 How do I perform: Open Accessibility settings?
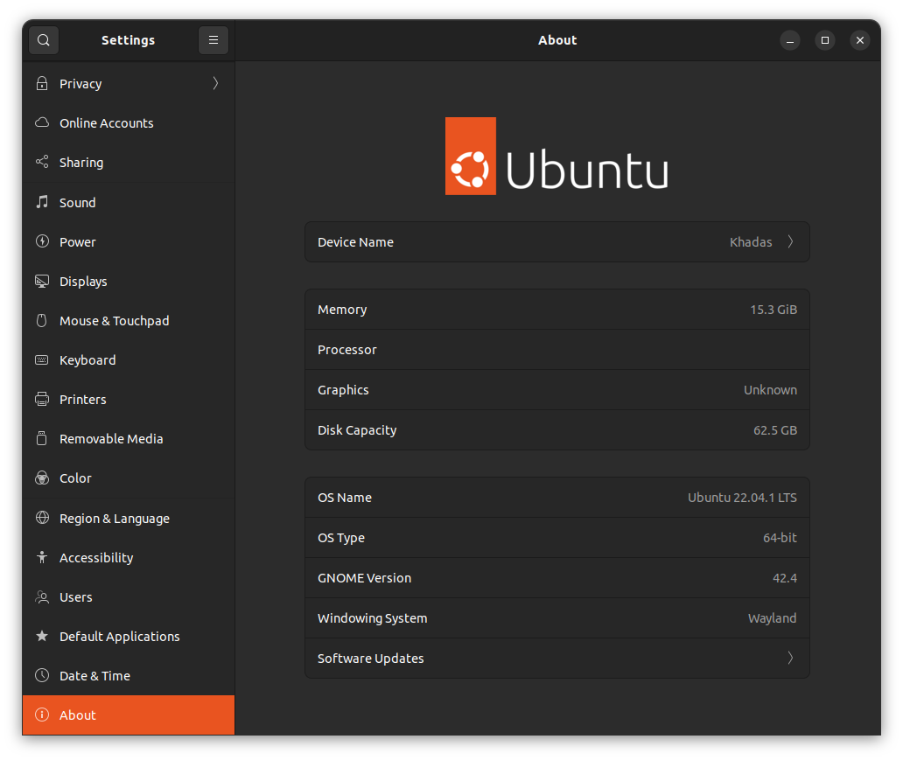(x=129, y=557)
